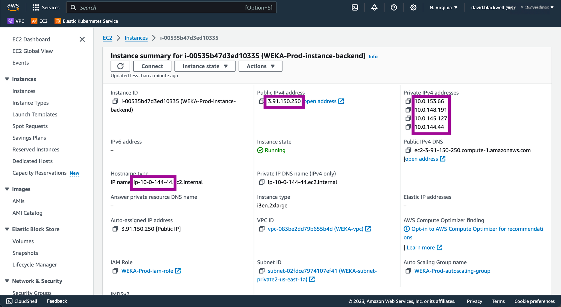
Task: Click the Connect button
Action: point(152,66)
